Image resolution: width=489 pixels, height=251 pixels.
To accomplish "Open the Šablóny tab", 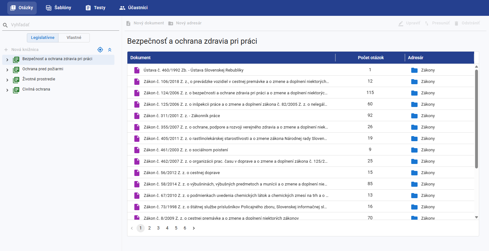I will (58, 8).
